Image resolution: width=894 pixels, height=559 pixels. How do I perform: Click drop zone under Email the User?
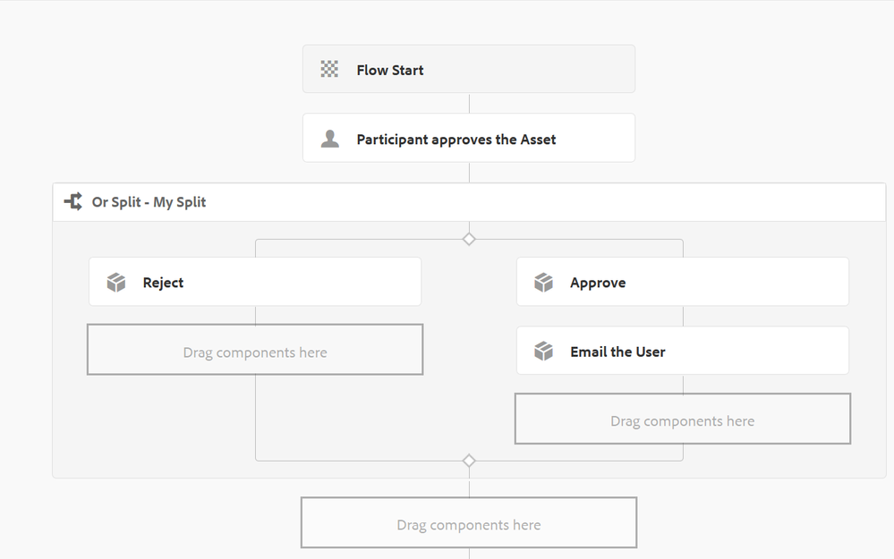tap(683, 419)
